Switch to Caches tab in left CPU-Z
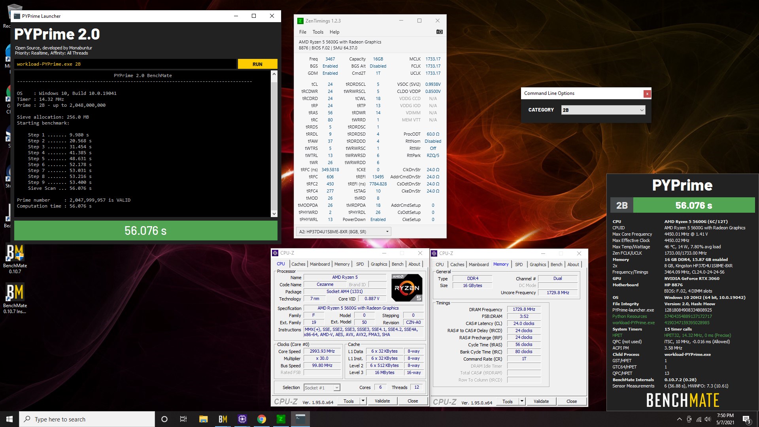Viewport: 759px width, 427px height. pos(298,264)
